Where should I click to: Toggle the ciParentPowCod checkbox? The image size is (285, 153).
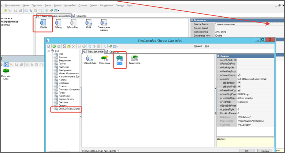239,90
